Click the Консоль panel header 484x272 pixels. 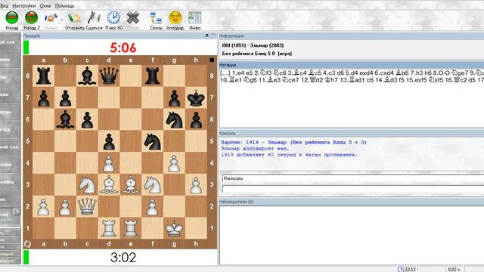[x=351, y=133]
